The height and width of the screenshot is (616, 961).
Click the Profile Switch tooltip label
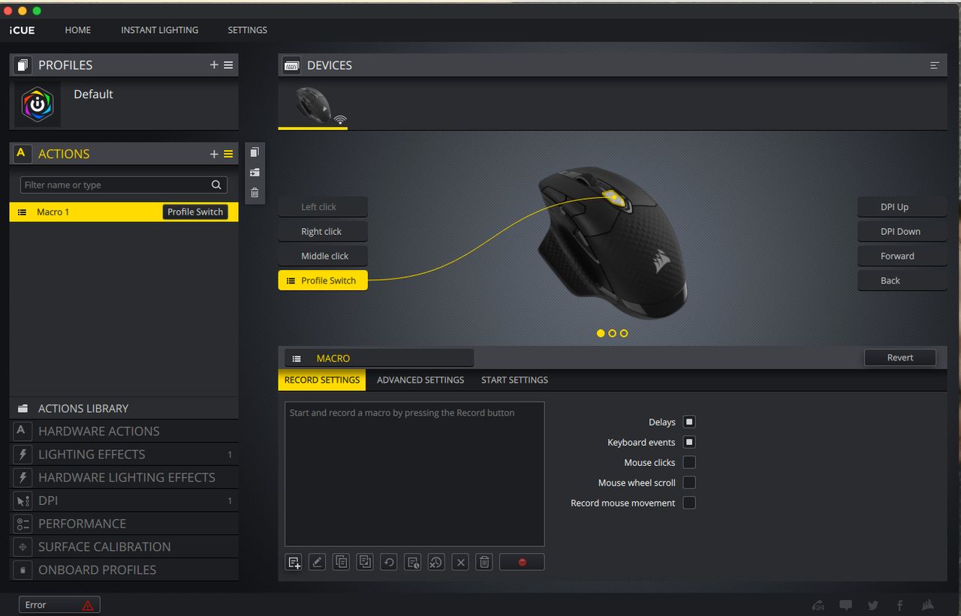pyautogui.click(x=195, y=212)
